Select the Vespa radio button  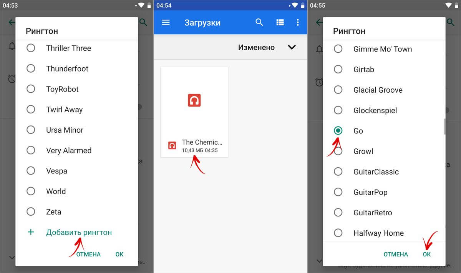pos(31,171)
